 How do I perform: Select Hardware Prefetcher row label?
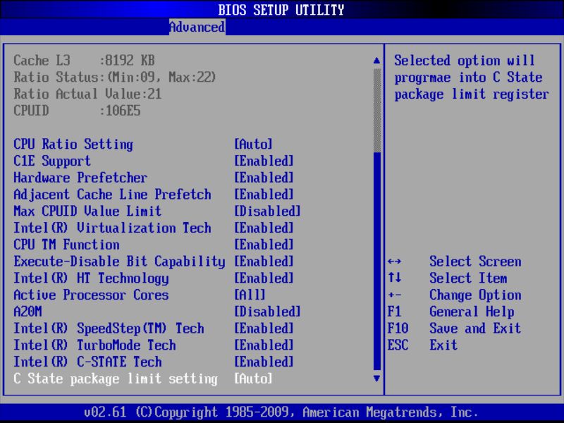click(80, 178)
